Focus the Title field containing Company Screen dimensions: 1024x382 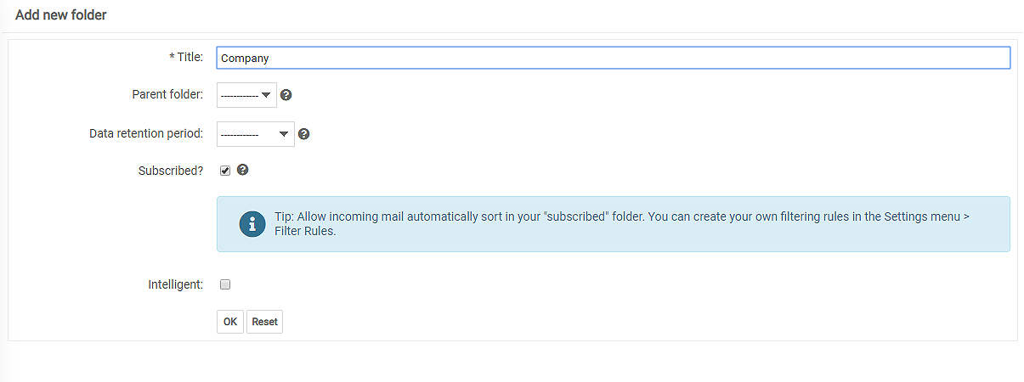[x=614, y=58]
